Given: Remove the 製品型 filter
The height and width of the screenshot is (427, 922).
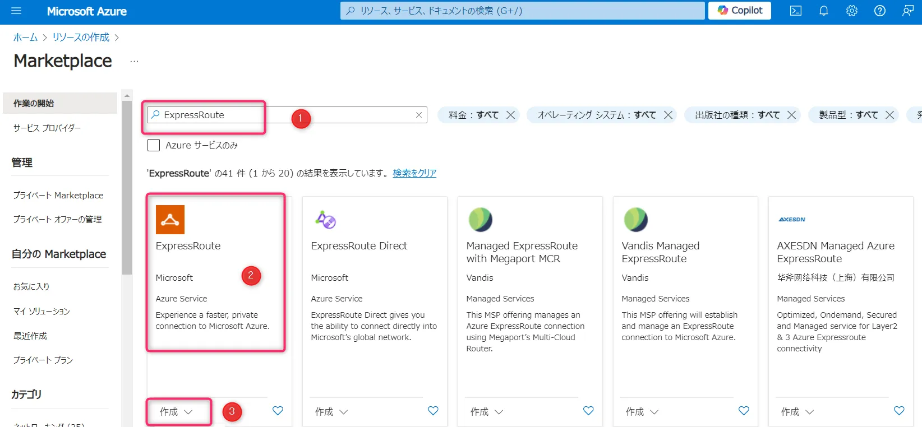Looking at the screenshot, I should point(889,115).
